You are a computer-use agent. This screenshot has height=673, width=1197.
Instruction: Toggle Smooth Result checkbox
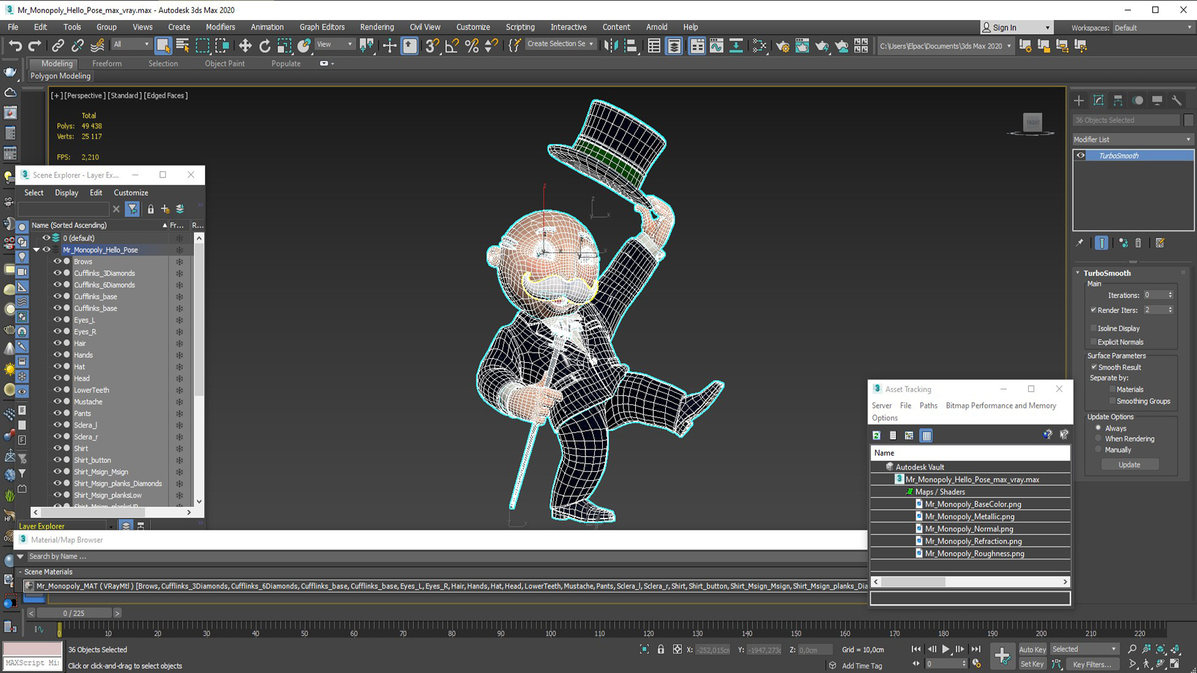pos(1094,367)
